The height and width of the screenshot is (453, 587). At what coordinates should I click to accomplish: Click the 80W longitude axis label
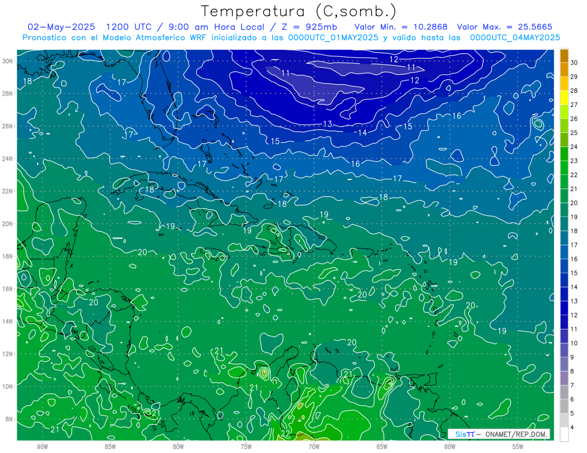pos(178,447)
